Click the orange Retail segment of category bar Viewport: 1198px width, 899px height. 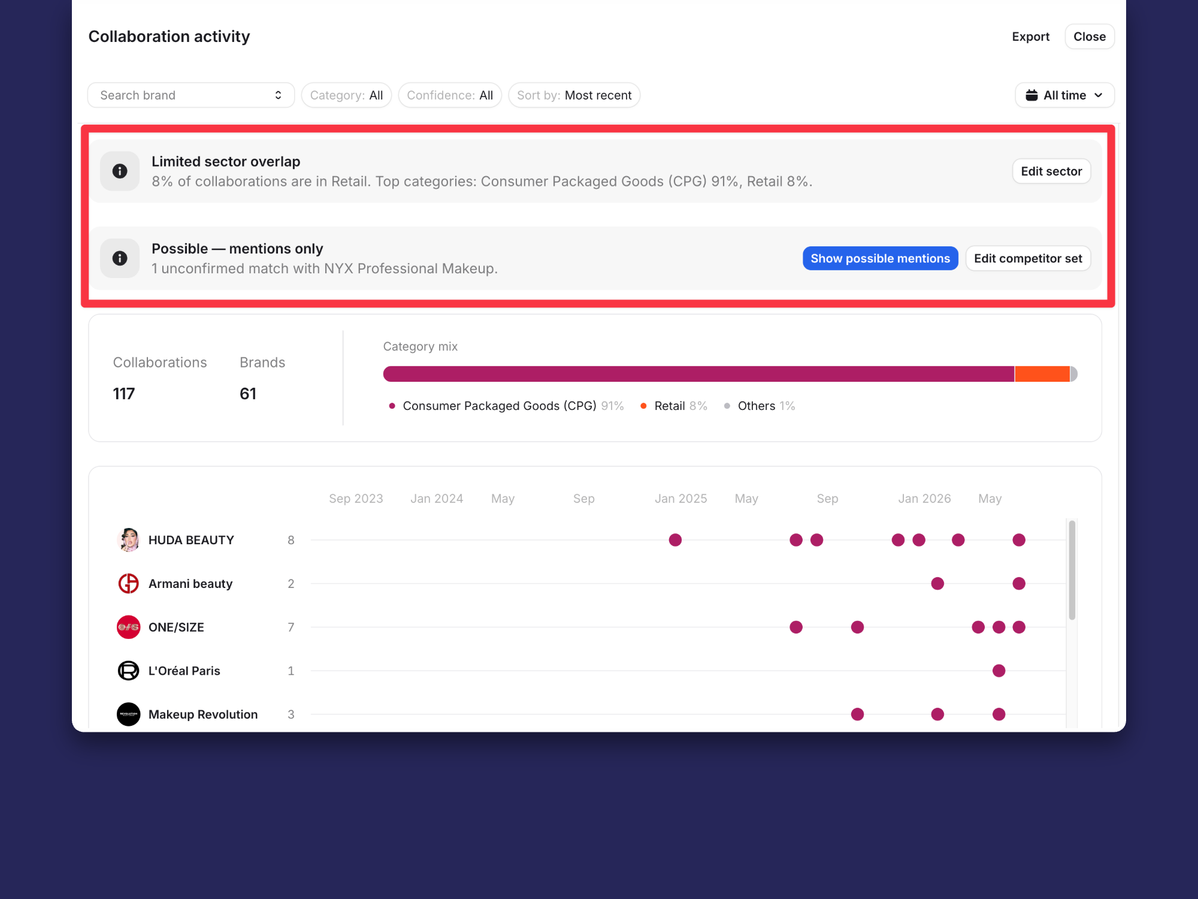[1042, 374]
